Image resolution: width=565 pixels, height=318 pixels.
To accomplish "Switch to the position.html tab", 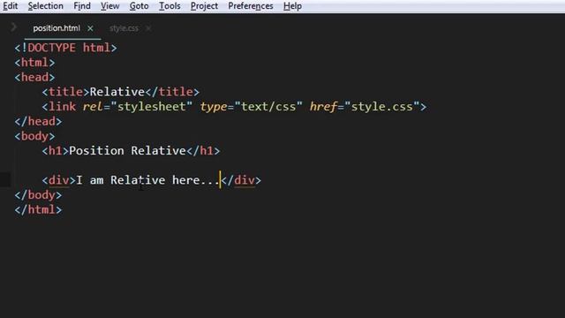I will click(x=56, y=28).
